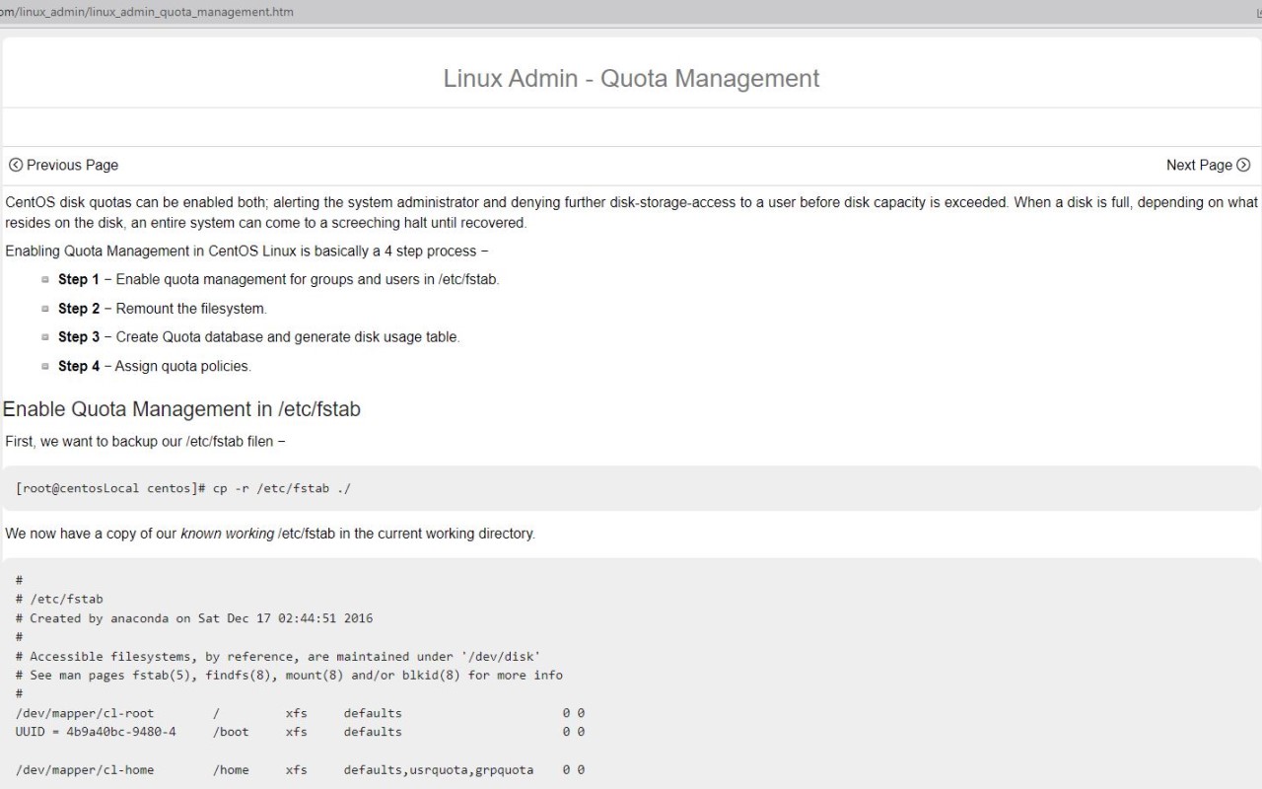Click 'defaults,usrquota,grpquota' mount options text
The height and width of the screenshot is (789, 1262).
click(x=439, y=769)
